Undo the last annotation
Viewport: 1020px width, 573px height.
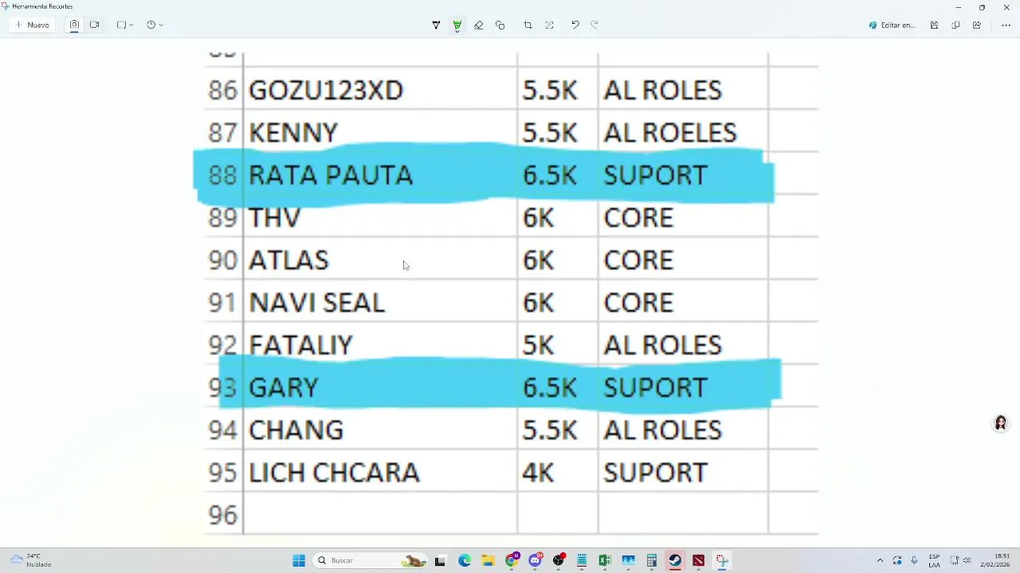click(575, 25)
